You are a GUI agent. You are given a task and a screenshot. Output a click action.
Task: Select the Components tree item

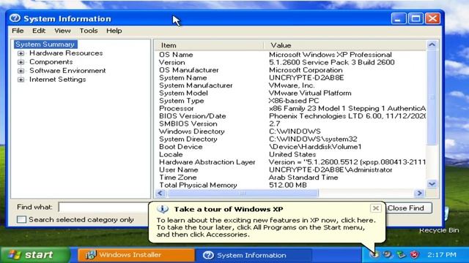51,62
